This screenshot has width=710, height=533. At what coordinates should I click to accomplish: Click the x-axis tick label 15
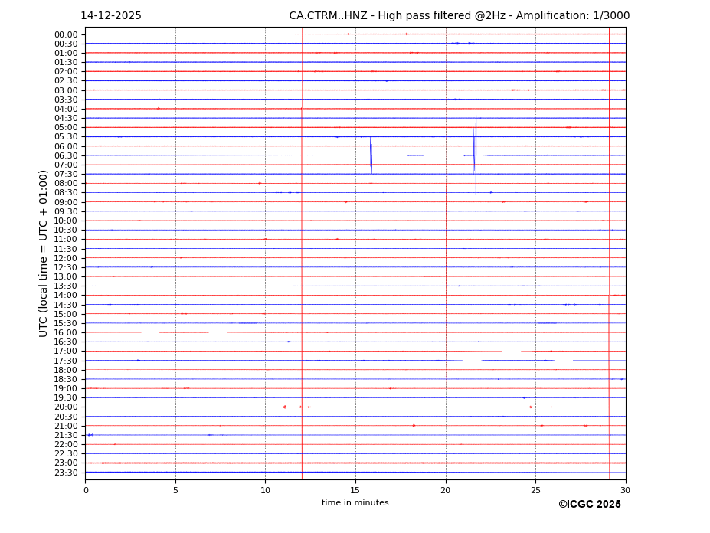tap(355, 490)
